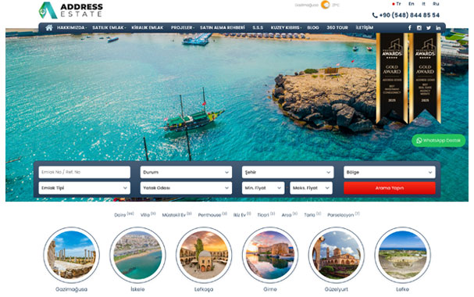The height and width of the screenshot is (297, 474).
Task: Open the Güzelyurt circular city image
Action: point(336,255)
